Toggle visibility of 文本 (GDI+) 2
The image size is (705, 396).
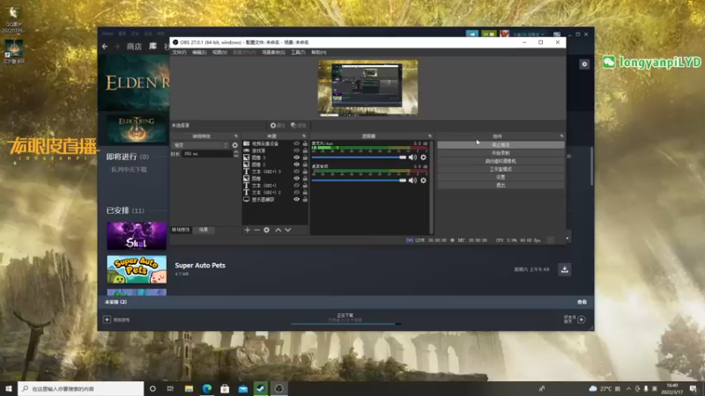point(296,192)
